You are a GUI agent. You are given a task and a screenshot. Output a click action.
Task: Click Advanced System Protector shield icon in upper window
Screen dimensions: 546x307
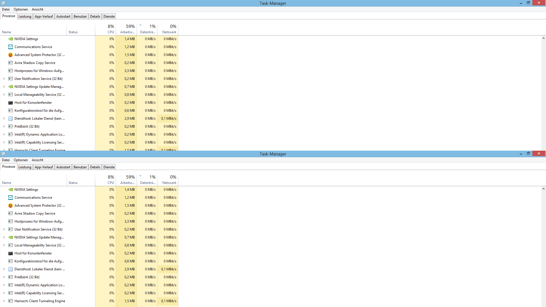(11, 55)
